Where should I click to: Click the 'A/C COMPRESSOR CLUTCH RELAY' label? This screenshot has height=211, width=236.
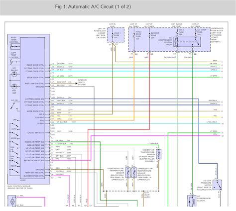(165, 41)
